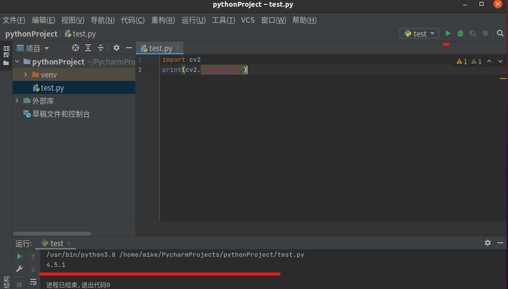Viewport: 508px width, 289px height.
Task: Click on line 1 import cv2 code
Action: pyautogui.click(x=182, y=60)
